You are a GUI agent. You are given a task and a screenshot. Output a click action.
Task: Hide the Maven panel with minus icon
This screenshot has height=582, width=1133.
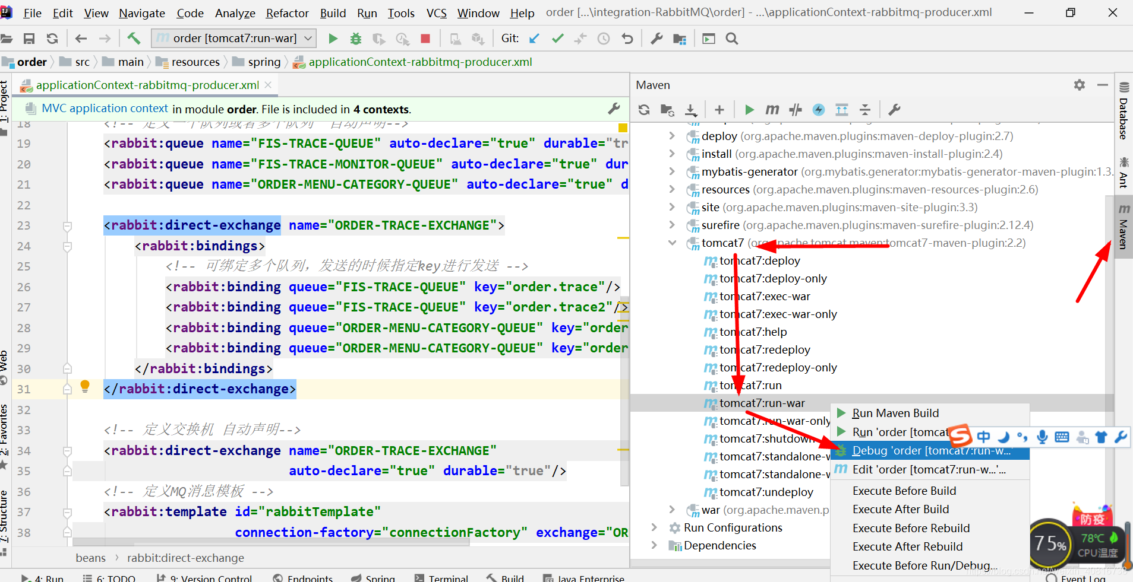[1103, 85]
